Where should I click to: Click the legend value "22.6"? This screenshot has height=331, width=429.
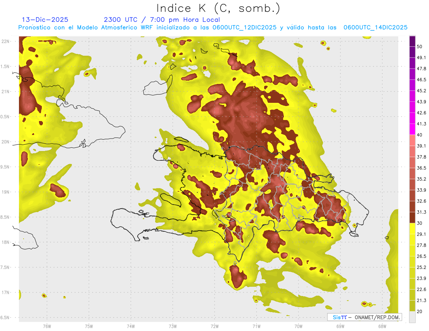(x=421, y=289)
